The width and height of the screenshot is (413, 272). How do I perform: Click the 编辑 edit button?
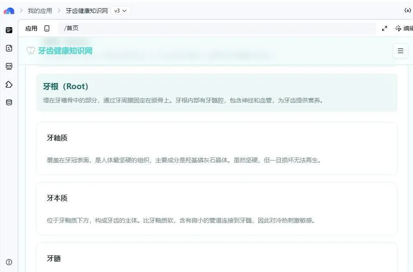[x=405, y=28]
